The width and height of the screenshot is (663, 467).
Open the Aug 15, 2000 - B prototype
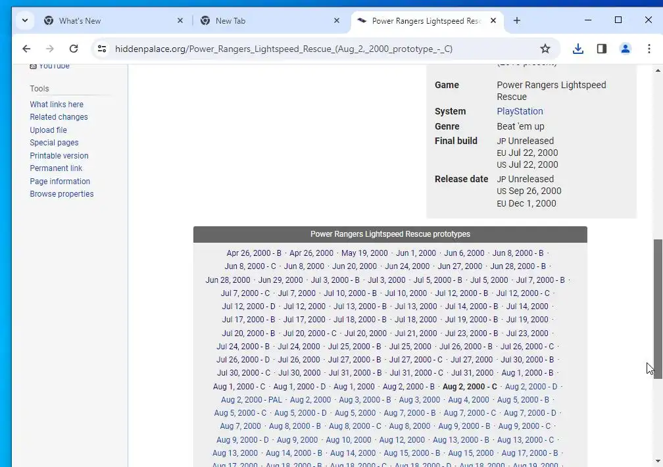[x=412, y=453]
